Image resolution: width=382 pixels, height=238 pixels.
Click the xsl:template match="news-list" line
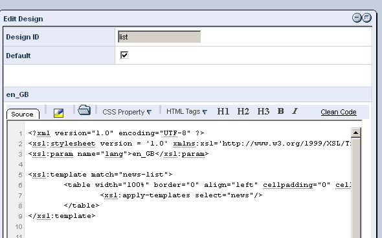click(100, 175)
